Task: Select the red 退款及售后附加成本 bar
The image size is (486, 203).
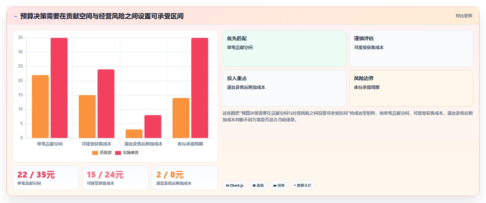Action: [x=153, y=127]
